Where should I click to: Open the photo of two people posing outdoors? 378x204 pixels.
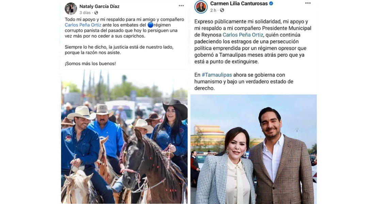[254, 149]
